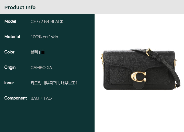Click the 블랙 color name text
The height and width of the screenshot is (132, 184).
34,52
